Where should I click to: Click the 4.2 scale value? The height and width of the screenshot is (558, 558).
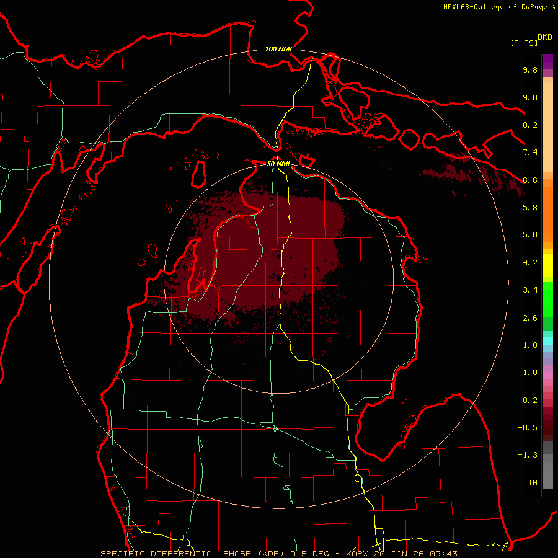(530, 263)
